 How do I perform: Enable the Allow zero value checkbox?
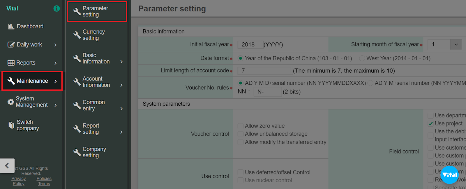click(241, 126)
